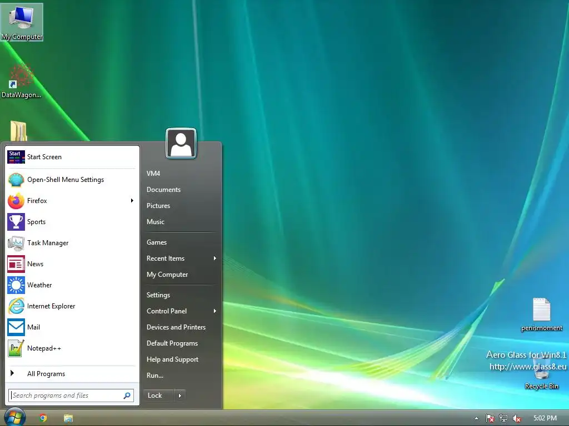
Task: Click the search magnifier icon
Action: click(x=127, y=395)
